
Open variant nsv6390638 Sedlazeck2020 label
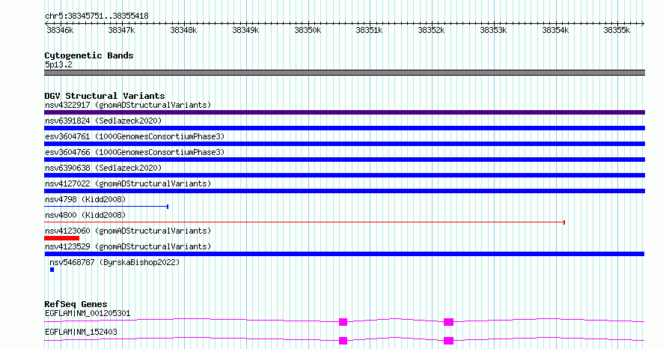tap(103, 168)
